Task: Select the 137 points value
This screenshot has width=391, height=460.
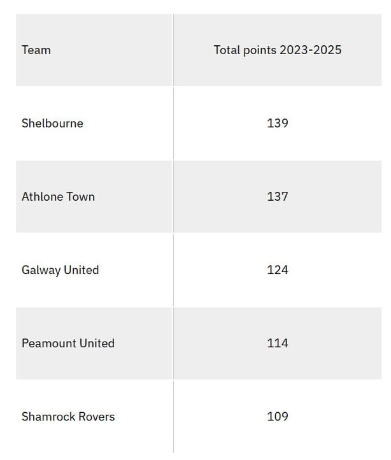Action: pyautogui.click(x=278, y=196)
